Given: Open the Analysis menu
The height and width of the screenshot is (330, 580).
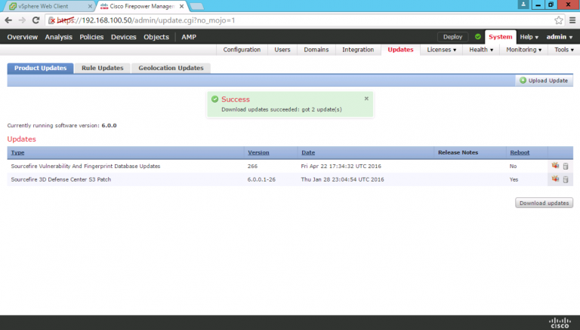Looking at the screenshot, I should click(x=58, y=37).
